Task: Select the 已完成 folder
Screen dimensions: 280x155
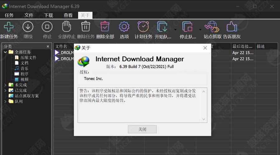Action: (x=21, y=91)
